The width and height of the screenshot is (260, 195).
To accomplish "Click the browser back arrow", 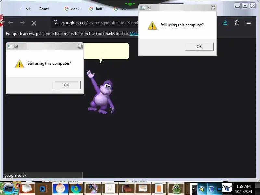I will click(11, 23).
